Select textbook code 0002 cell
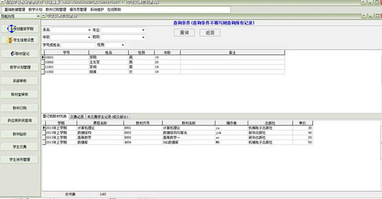The width and height of the screenshot is (382, 199). 143,138
